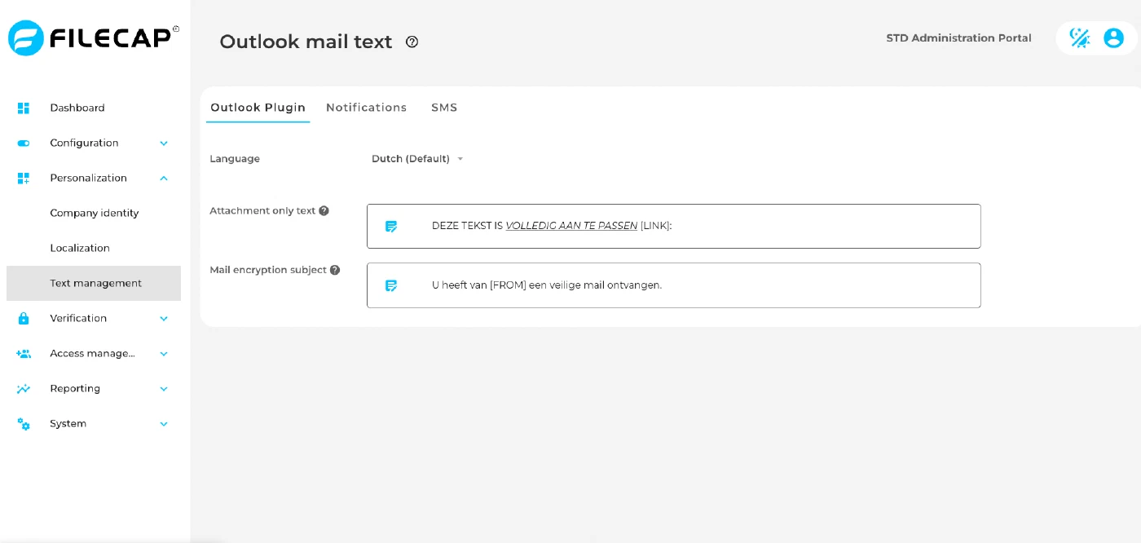
Task: Click the theme toggle icon in header
Action: tap(1080, 38)
